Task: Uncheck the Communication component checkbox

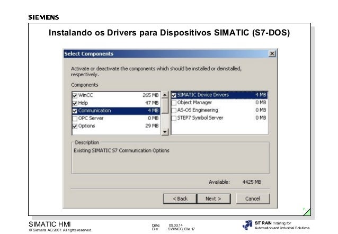Action: click(x=75, y=111)
